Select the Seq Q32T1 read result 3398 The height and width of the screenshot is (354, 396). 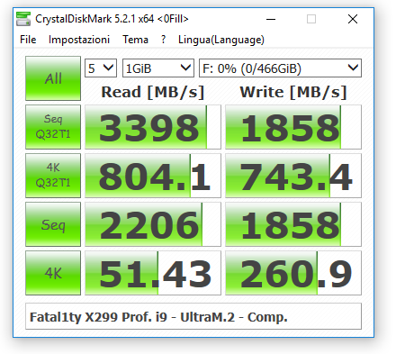pyautogui.click(x=153, y=127)
